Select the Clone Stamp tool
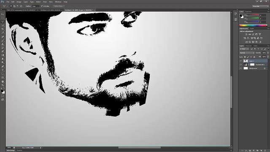 coord(3,44)
